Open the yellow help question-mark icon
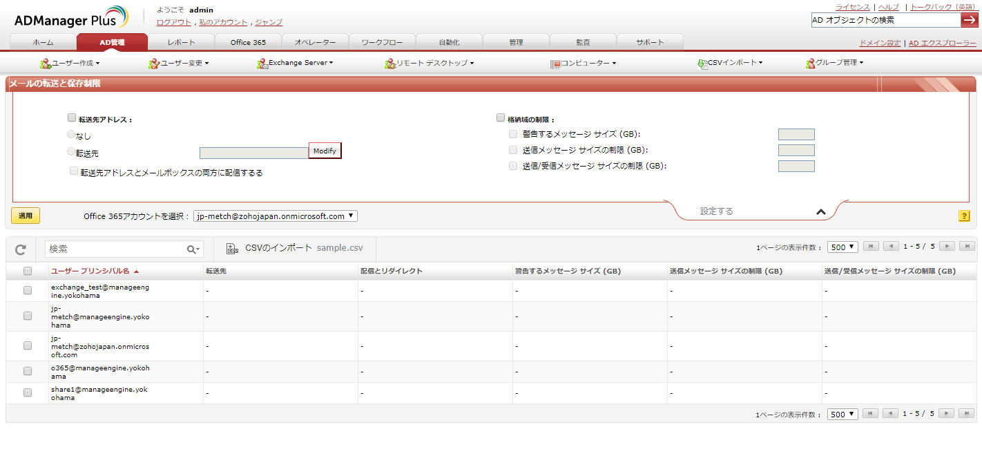Image resolution: width=982 pixels, height=465 pixels. (x=964, y=216)
